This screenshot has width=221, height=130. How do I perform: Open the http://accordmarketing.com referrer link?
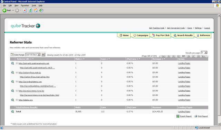pyautogui.click(x=30, y=82)
